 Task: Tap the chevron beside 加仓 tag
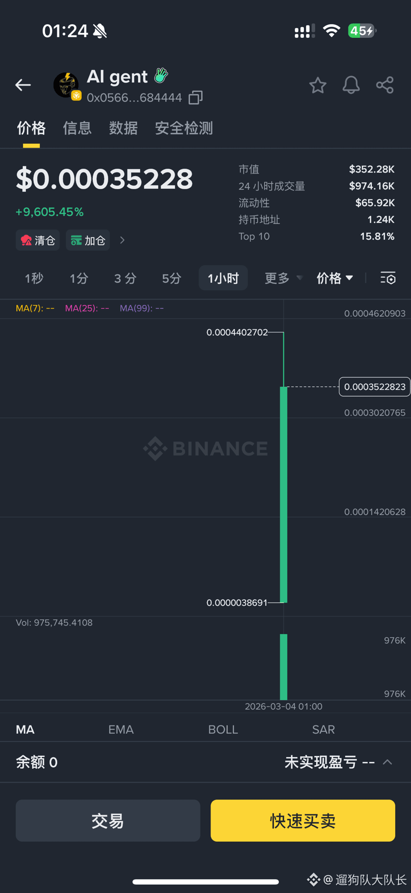pyautogui.click(x=122, y=241)
